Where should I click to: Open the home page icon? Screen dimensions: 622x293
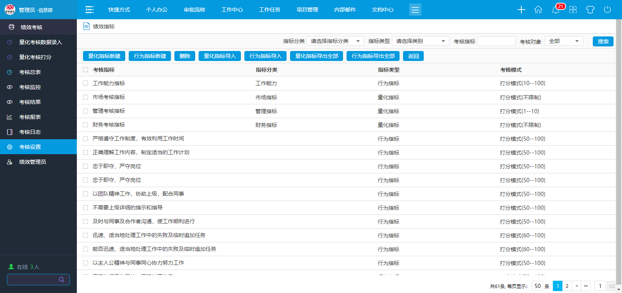(x=538, y=10)
